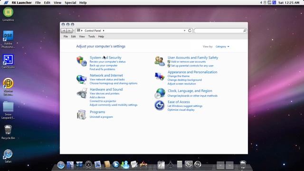Viewport: 304px width, 171px height.
Task: Click the calculator icon in the dock
Action: point(180,164)
